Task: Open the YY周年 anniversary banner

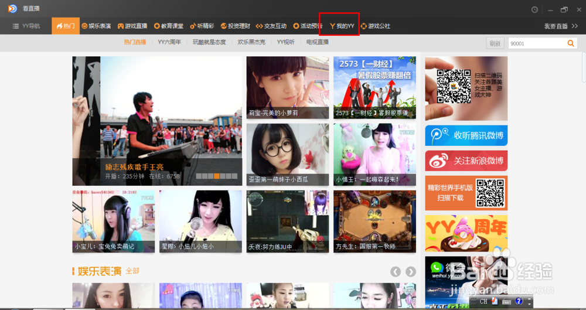Action: point(466,233)
